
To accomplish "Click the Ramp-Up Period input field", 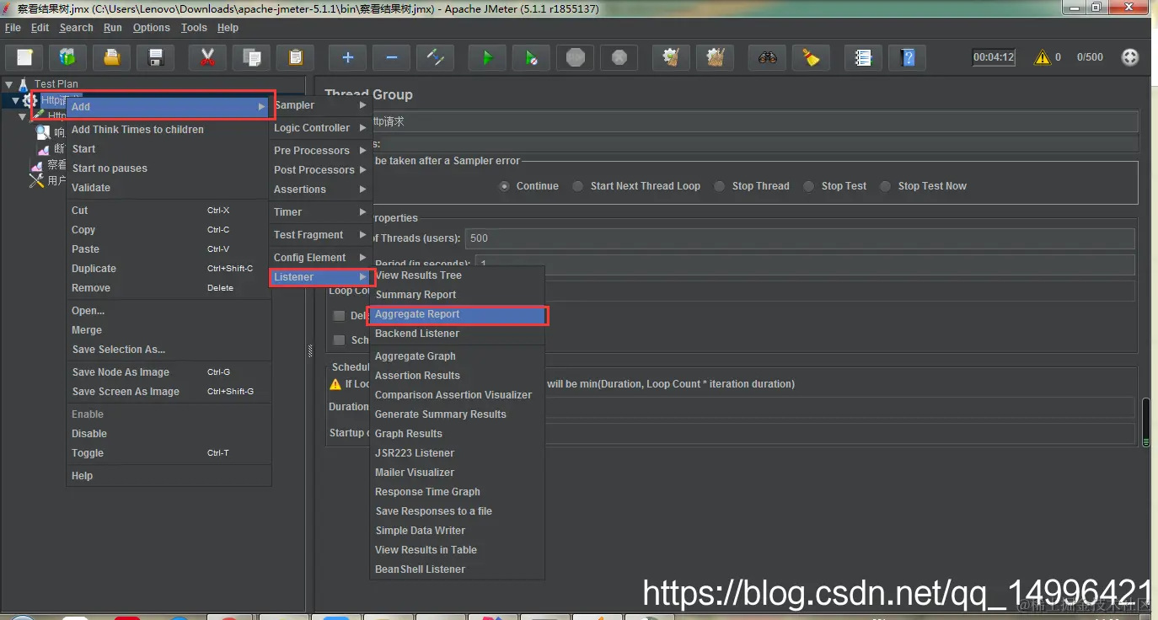I will [x=805, y=265].
